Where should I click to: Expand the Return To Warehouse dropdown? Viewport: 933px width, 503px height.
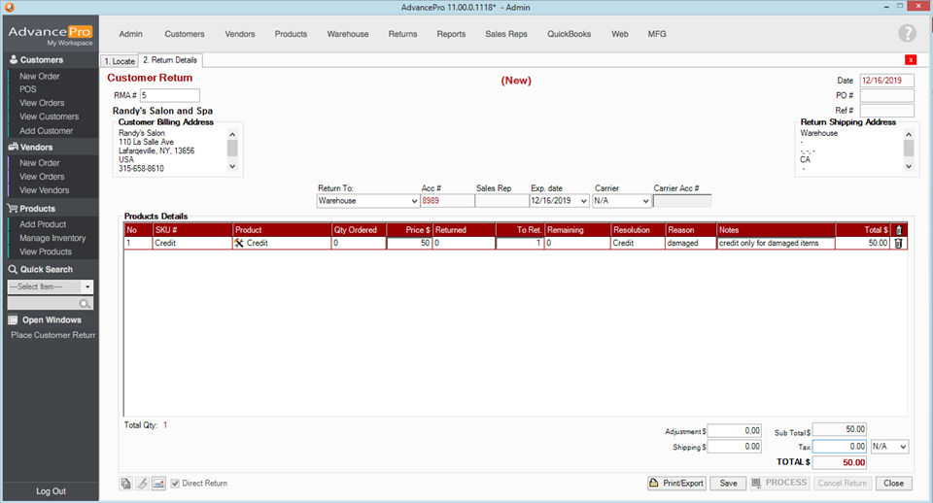[x=413, y=201]
